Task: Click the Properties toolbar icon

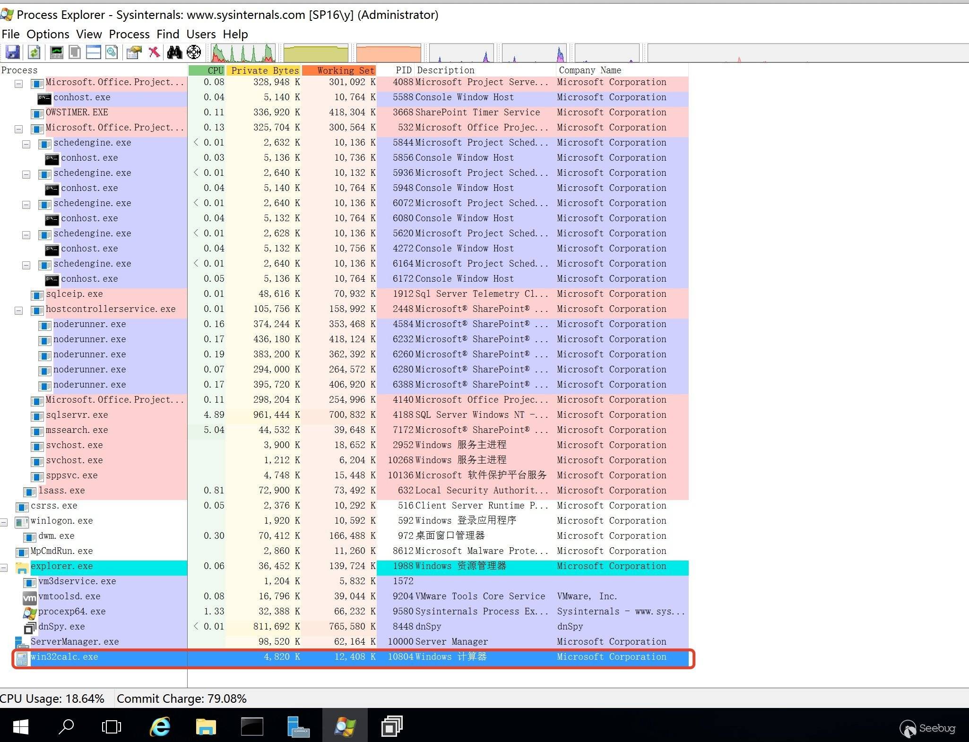Action: [134, 52]
